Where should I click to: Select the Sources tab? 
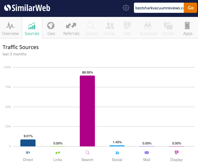pyautogui.click(x=32, y=28)
